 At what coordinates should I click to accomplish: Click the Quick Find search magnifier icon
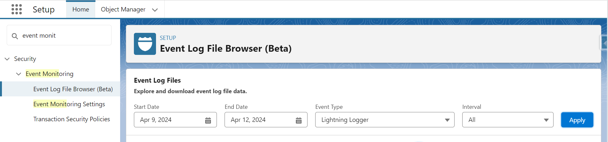(15, 36)
